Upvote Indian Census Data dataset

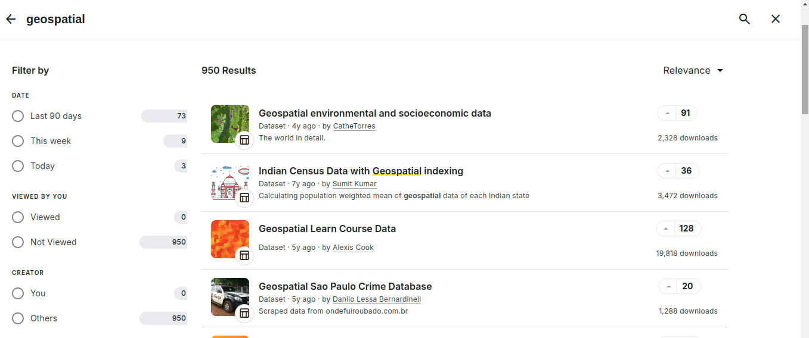point(668,171)
